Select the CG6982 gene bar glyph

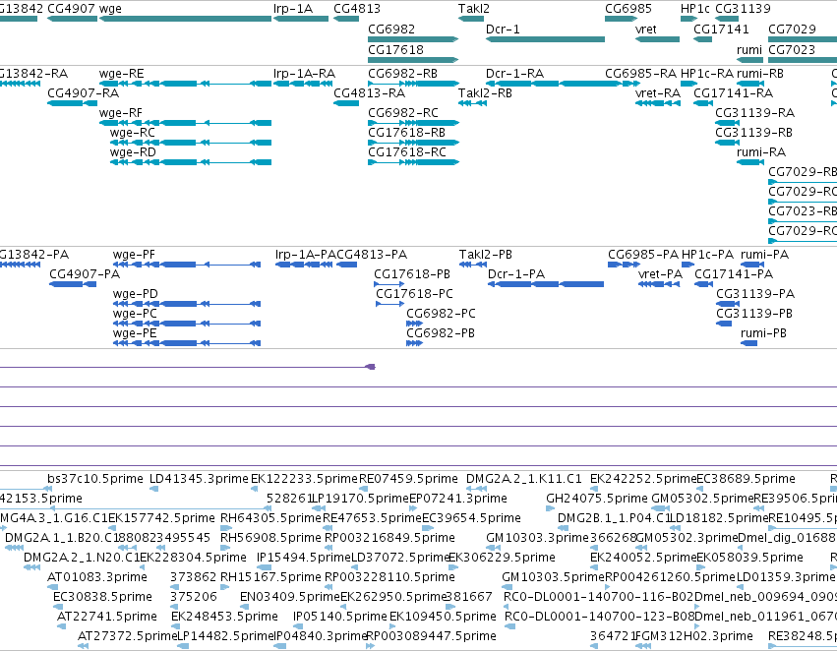click(x=413, y=39)
